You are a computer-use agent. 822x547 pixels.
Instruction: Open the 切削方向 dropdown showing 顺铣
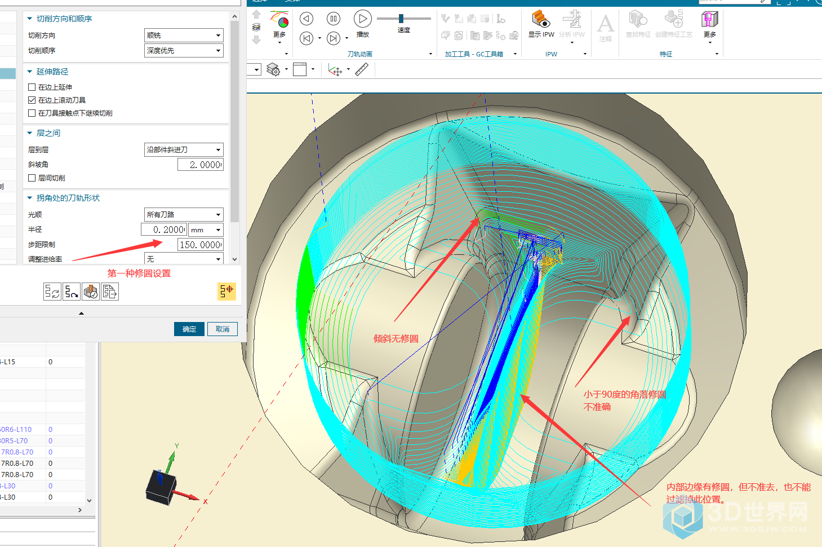[x=184, y=35]
